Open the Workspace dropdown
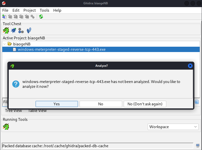This screenshot has width=202, height=150. tap(173, 127)
